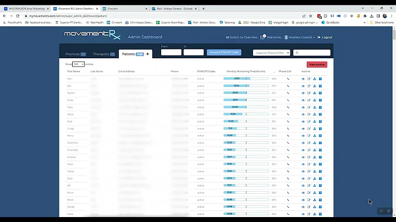Click the movementRx logo
This screenshot has height=222, width=396.
92,35
